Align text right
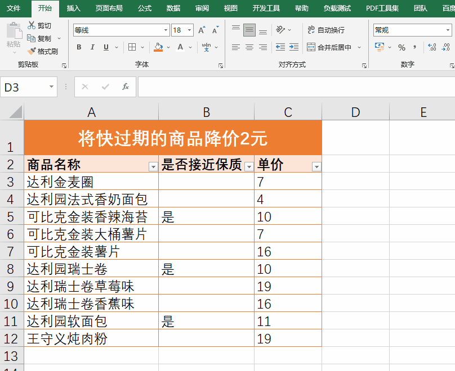The height and width of the screenshot is (371, 455). pyautogui.click(x=263, y=47)
